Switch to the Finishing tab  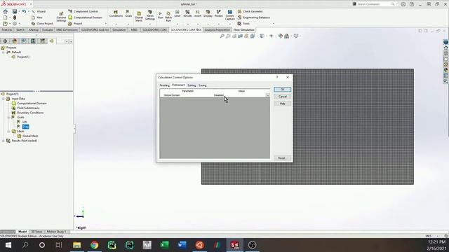[165, 85]
